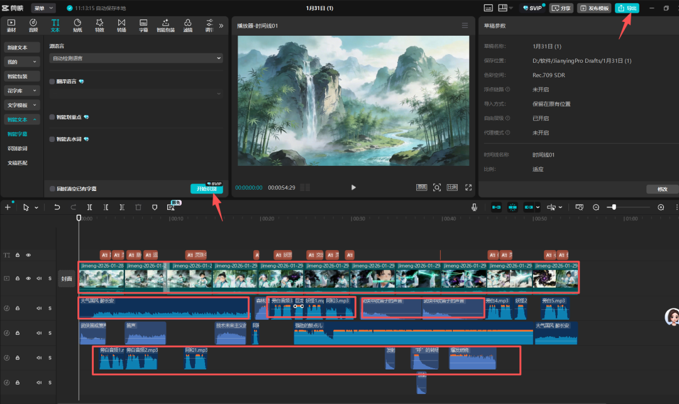The image size is (679, 404).
Task: Click the 导出 export button
Action: click(x=627, y=8)
